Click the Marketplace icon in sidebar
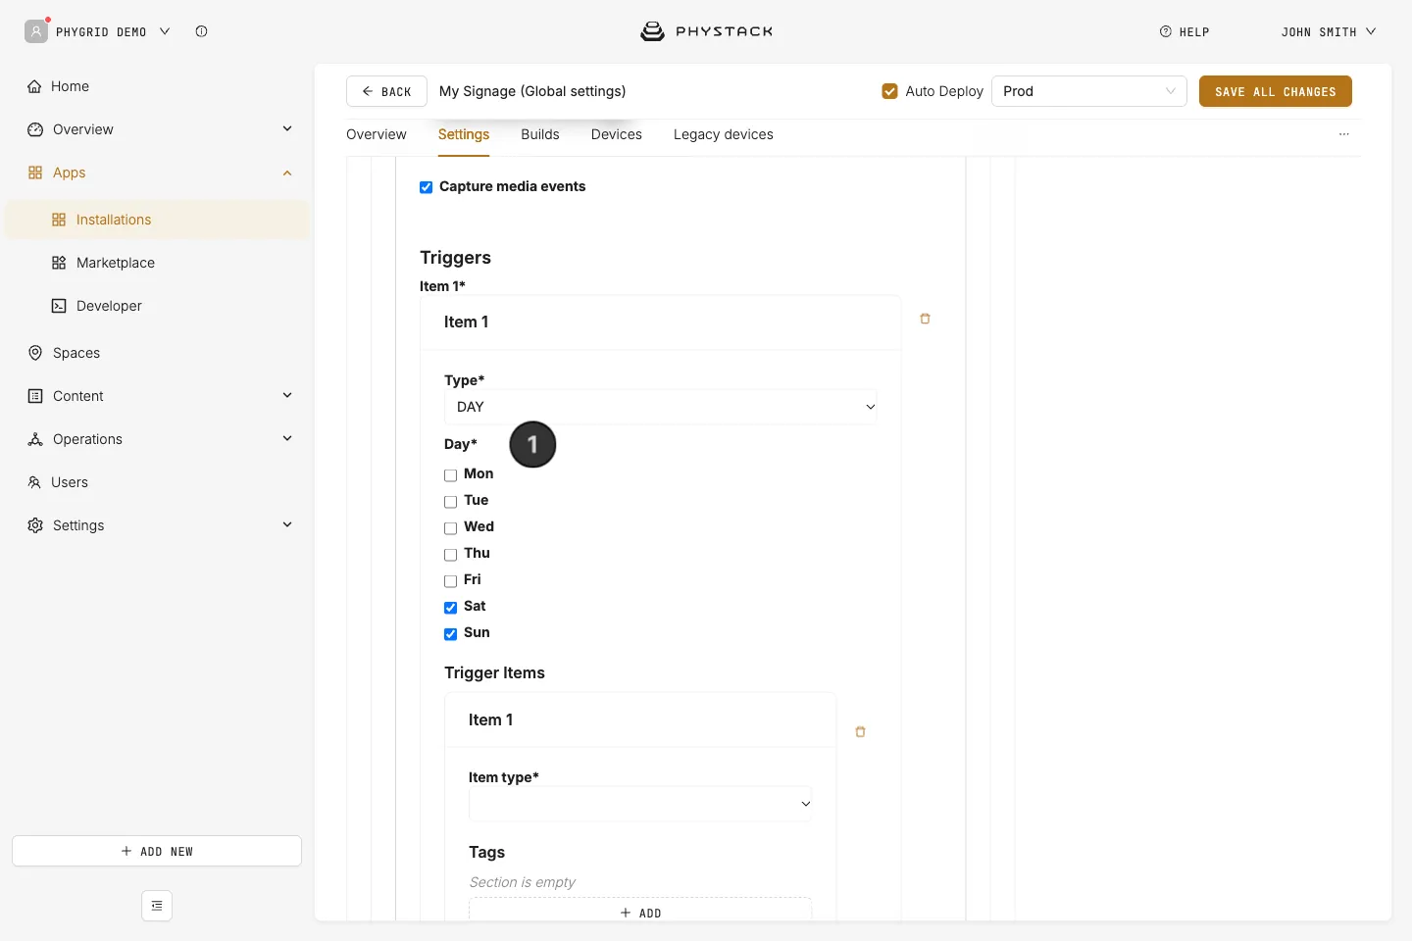 click(59, 263)
